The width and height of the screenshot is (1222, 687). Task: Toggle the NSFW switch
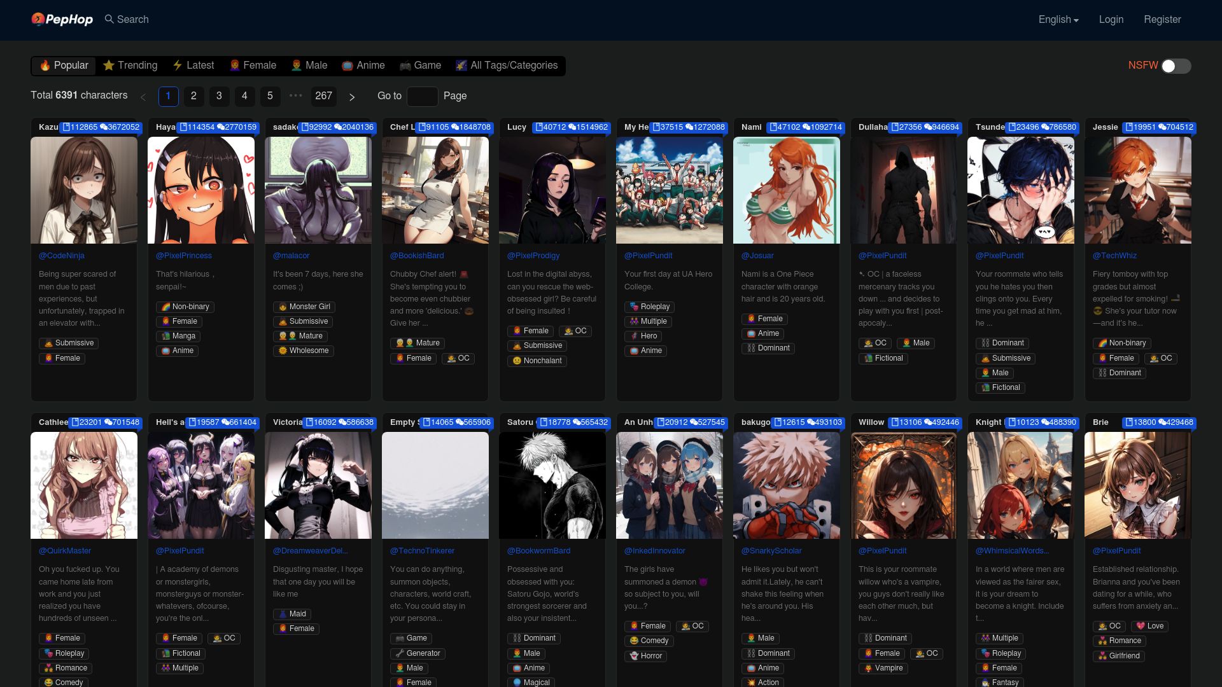pos(1176,66)
